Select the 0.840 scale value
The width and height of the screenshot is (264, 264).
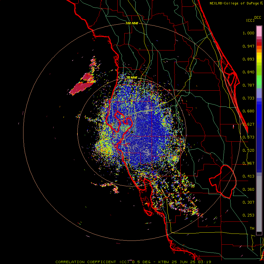[248, 72]
